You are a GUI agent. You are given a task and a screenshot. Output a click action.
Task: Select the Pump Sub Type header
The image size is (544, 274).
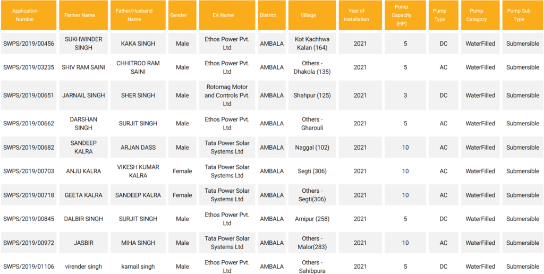(523, 15)
